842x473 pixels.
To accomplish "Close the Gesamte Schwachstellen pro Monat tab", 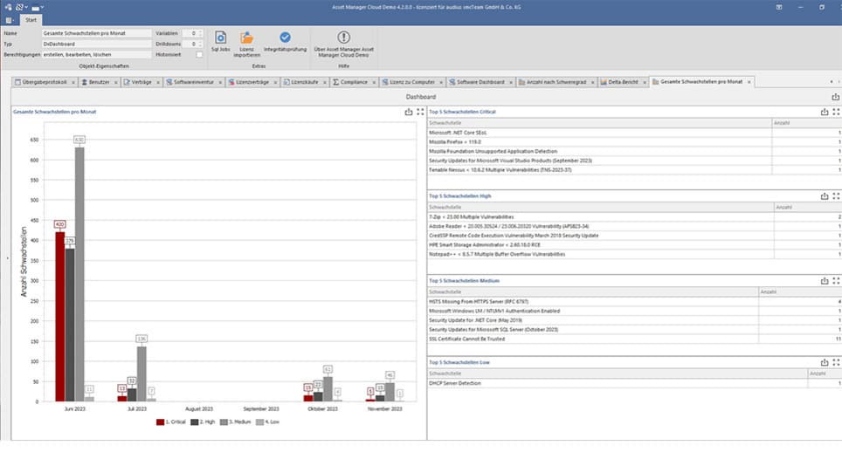I will pos(749,82).
